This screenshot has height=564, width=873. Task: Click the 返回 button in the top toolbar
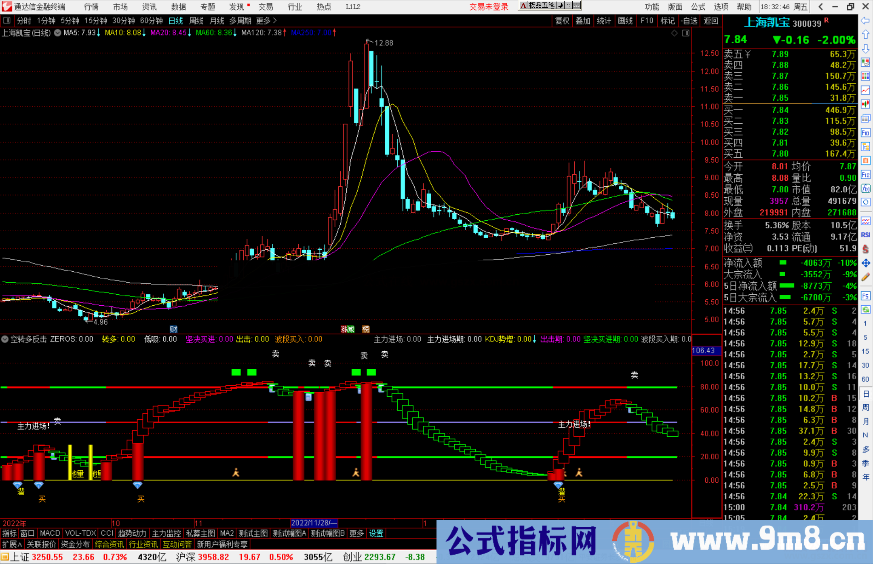click(x=711, y=21)
